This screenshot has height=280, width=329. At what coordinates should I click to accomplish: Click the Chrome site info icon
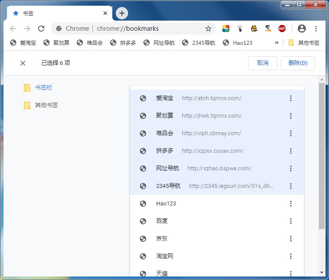[59, 29]
